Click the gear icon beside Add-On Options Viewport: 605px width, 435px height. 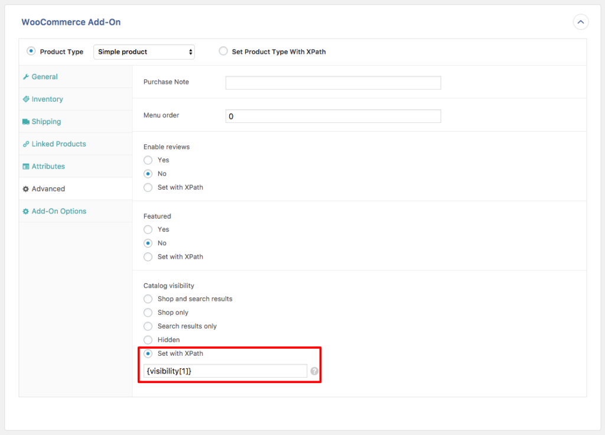25,211
